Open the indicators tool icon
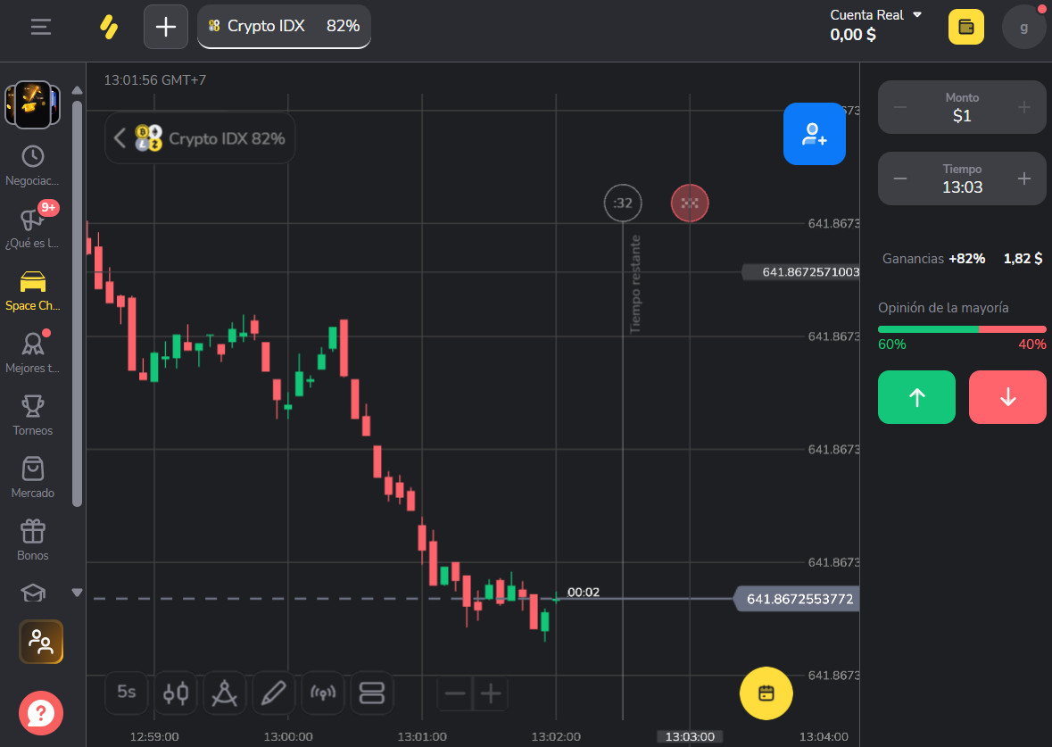Screen dimensions: 1052x747 [x=224, y=693]
